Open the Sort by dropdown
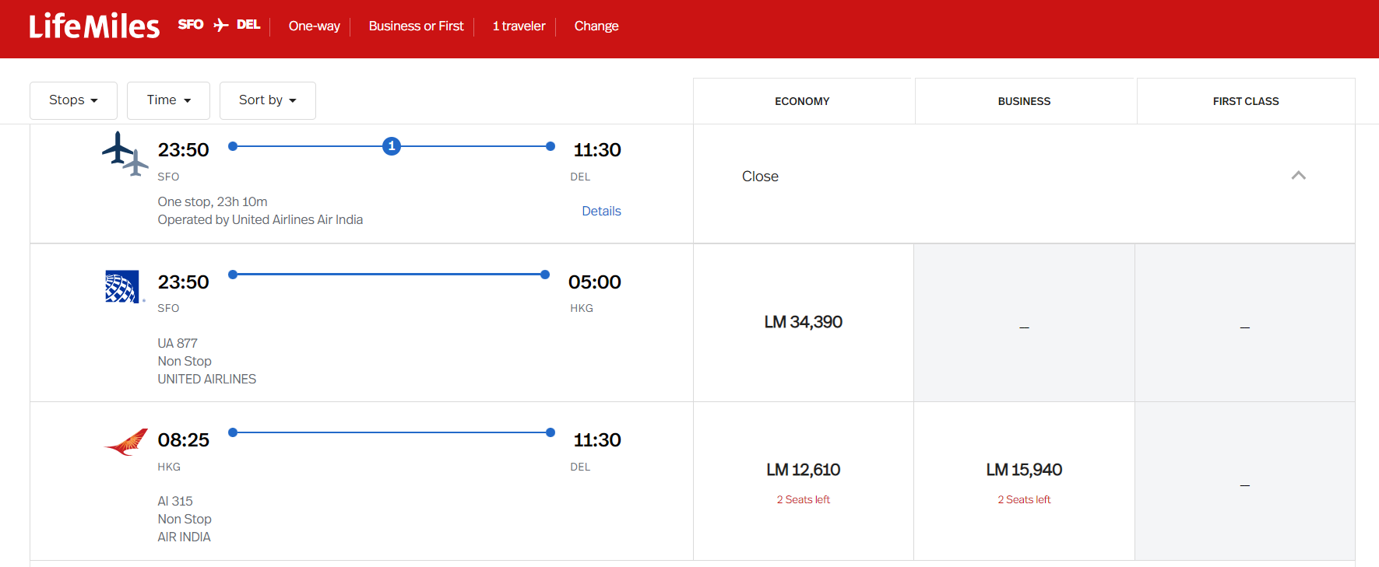 coord(268,100)
